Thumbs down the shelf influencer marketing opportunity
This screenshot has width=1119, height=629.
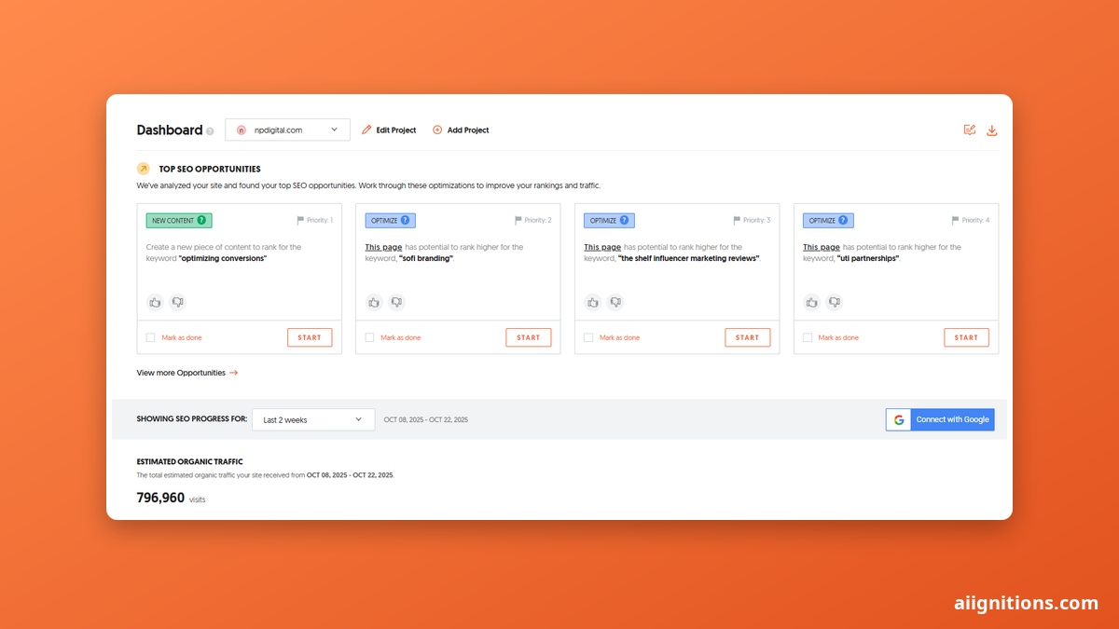[x=615, y=302]
